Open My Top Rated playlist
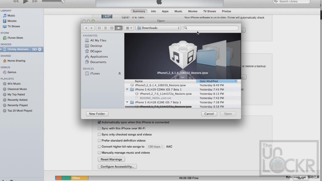322x181 pixels. click(16, 95)
